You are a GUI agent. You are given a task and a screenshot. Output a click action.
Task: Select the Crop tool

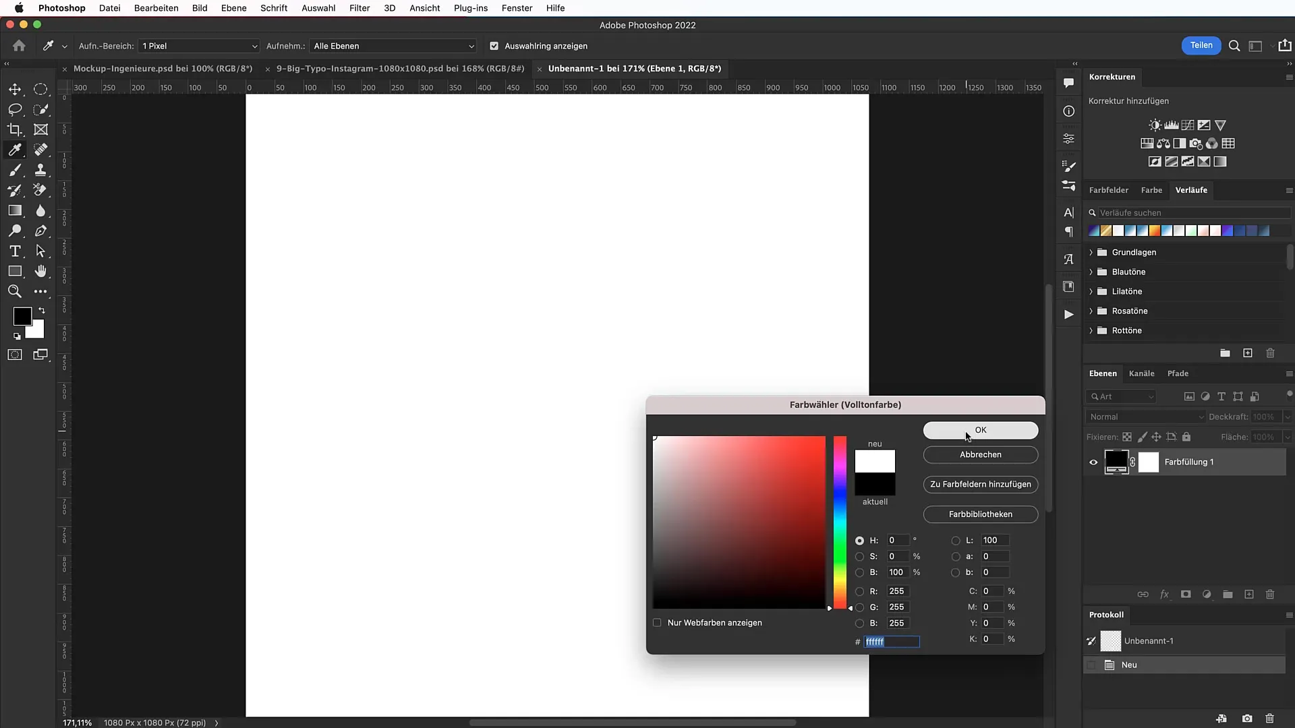[15, 129]
